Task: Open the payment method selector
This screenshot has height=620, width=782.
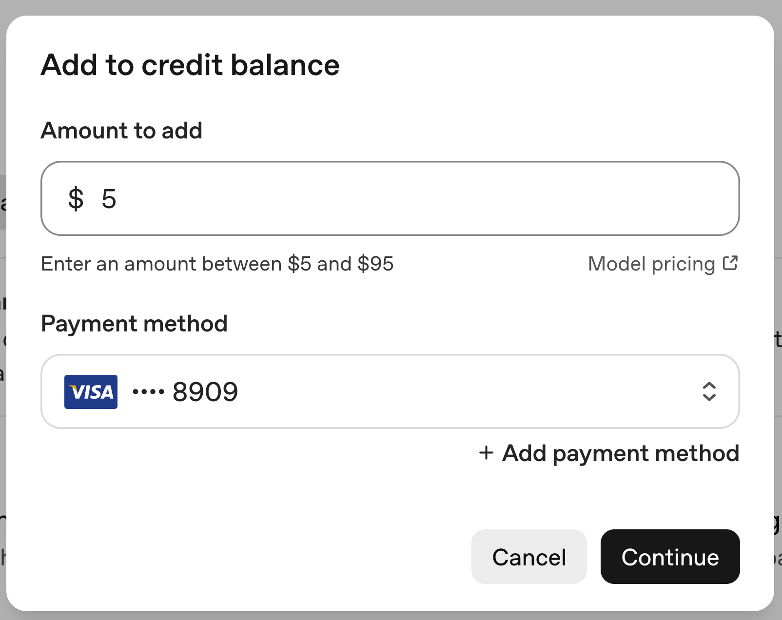Action: coord(390,391)
